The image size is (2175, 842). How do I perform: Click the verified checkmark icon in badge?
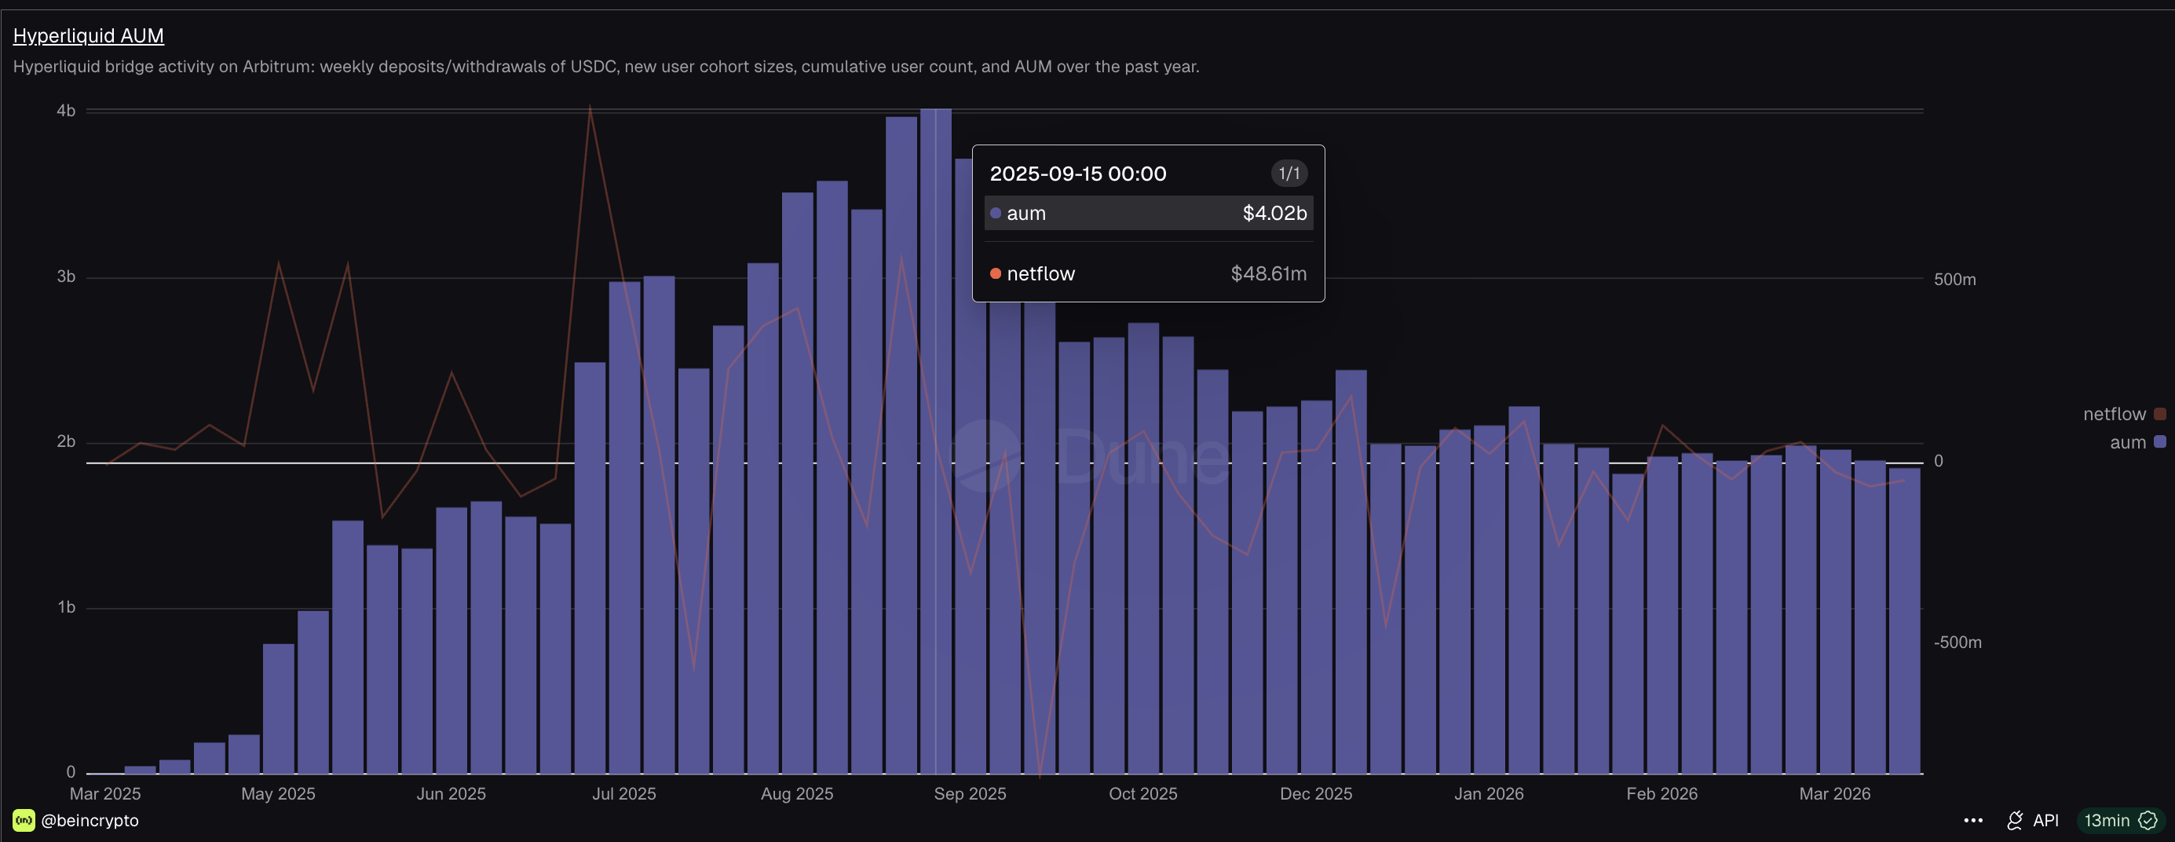click(2149, 820)
